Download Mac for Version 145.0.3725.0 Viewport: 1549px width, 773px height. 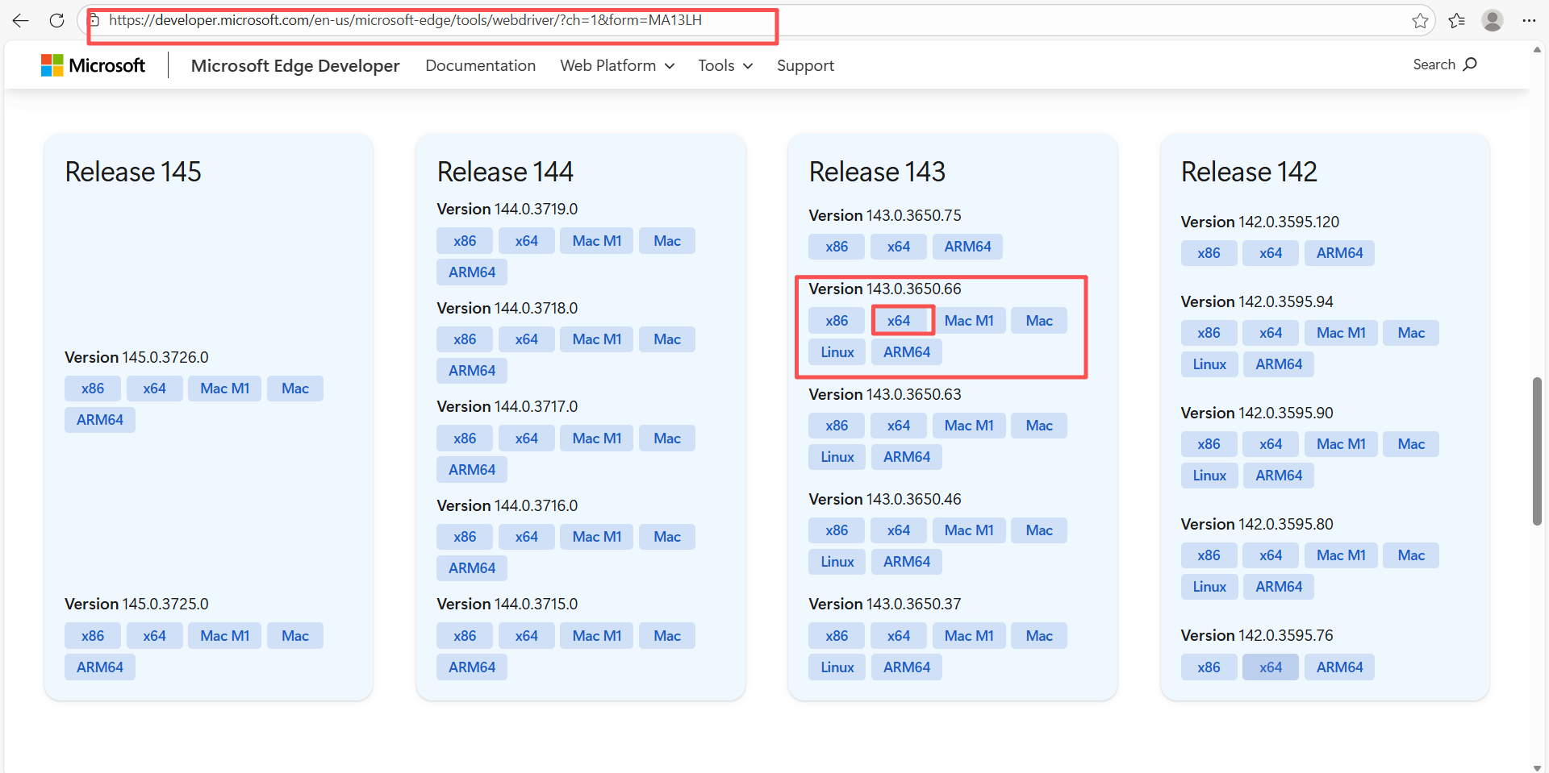[295, 636]
